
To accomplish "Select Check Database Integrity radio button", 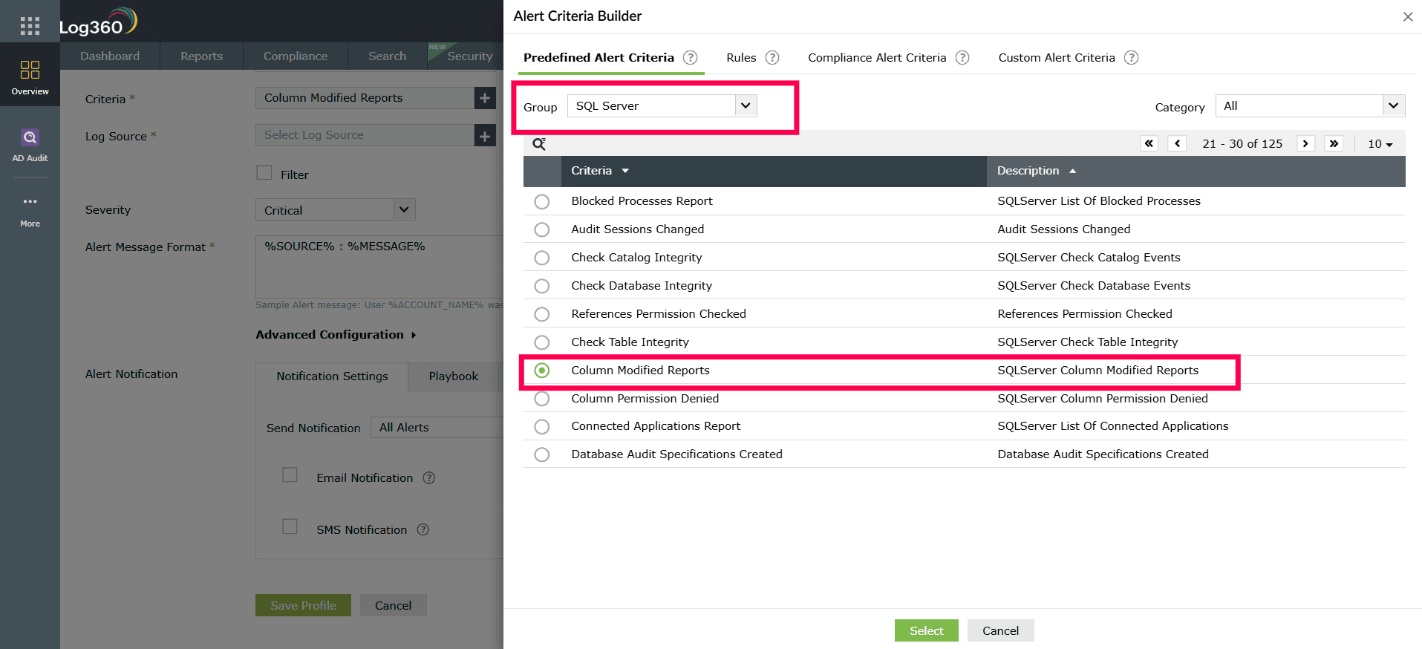I will 542,286.
